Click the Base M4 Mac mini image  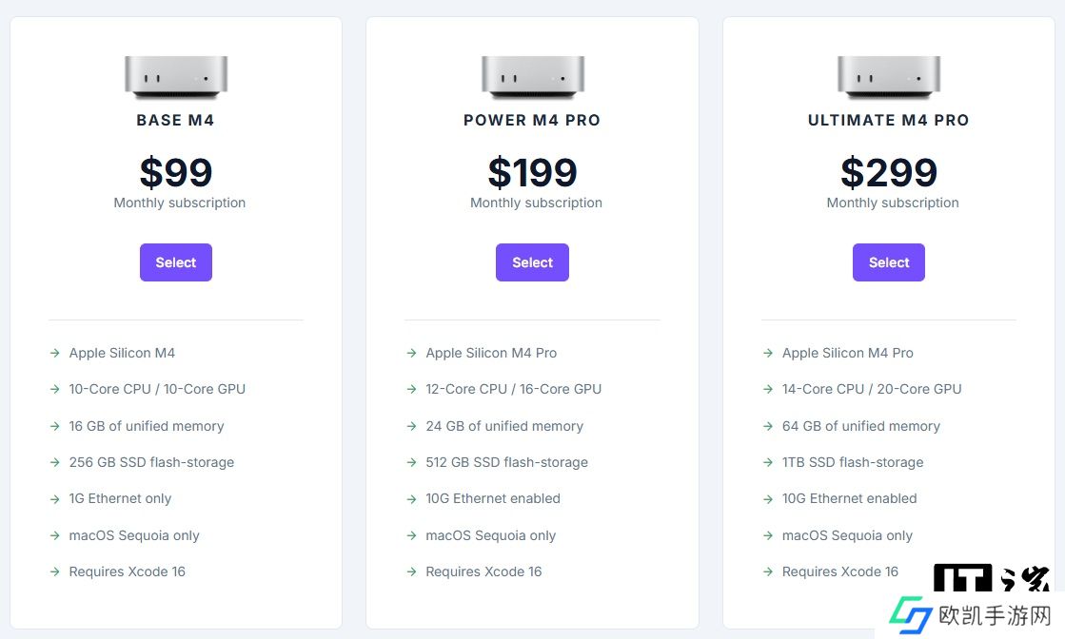pyautogui.click(x=176, y=77)
